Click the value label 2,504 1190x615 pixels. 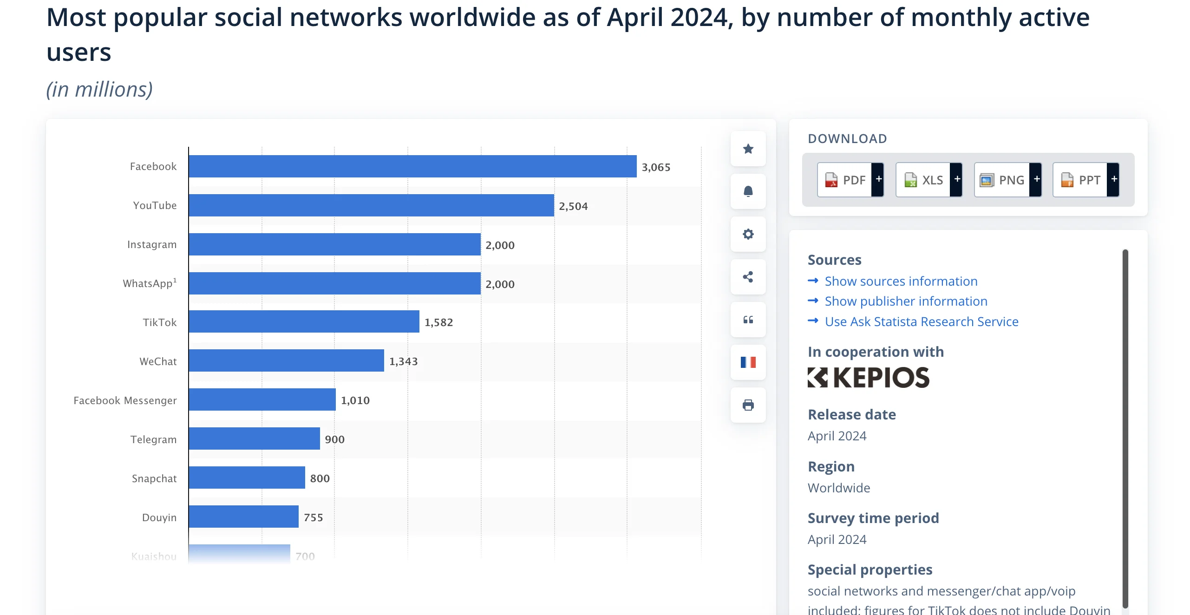click(x=573, y=206)
